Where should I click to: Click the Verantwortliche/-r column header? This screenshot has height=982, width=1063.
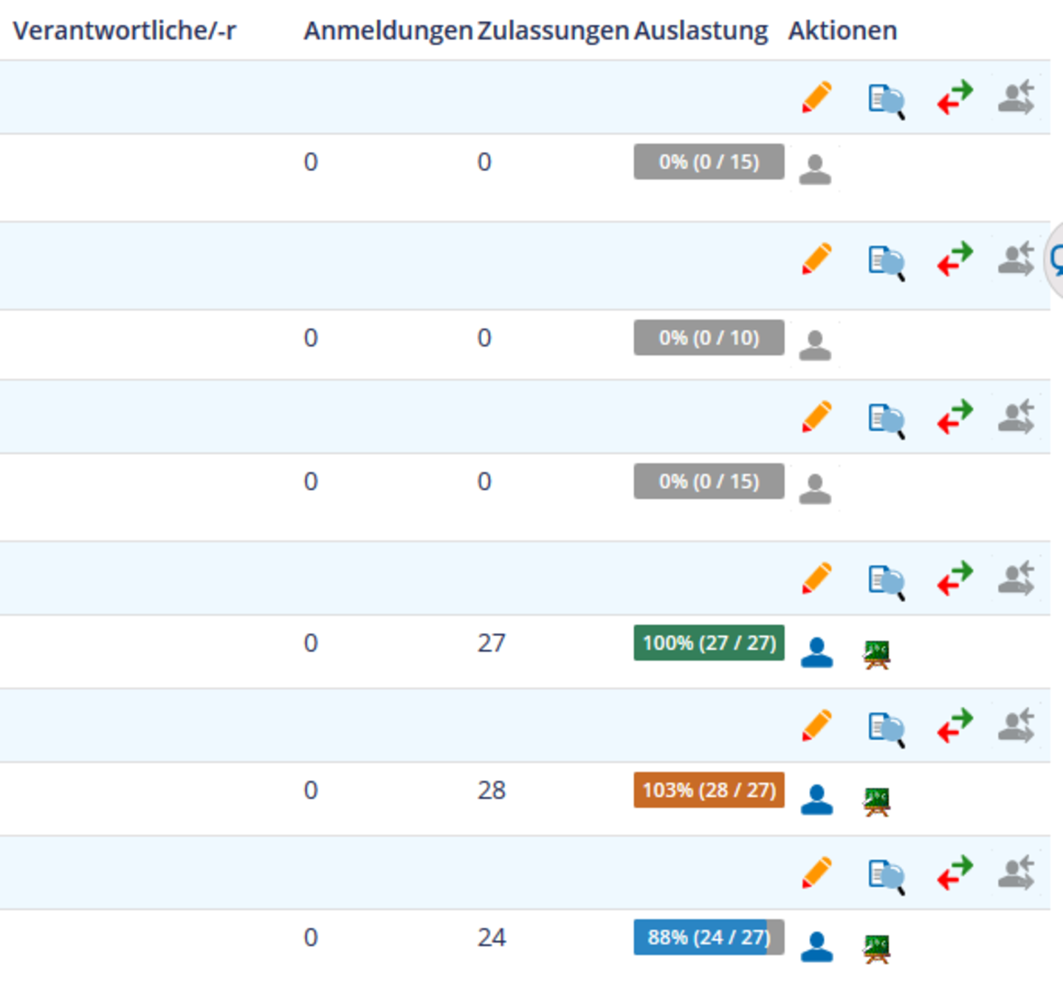pos(125,30)
